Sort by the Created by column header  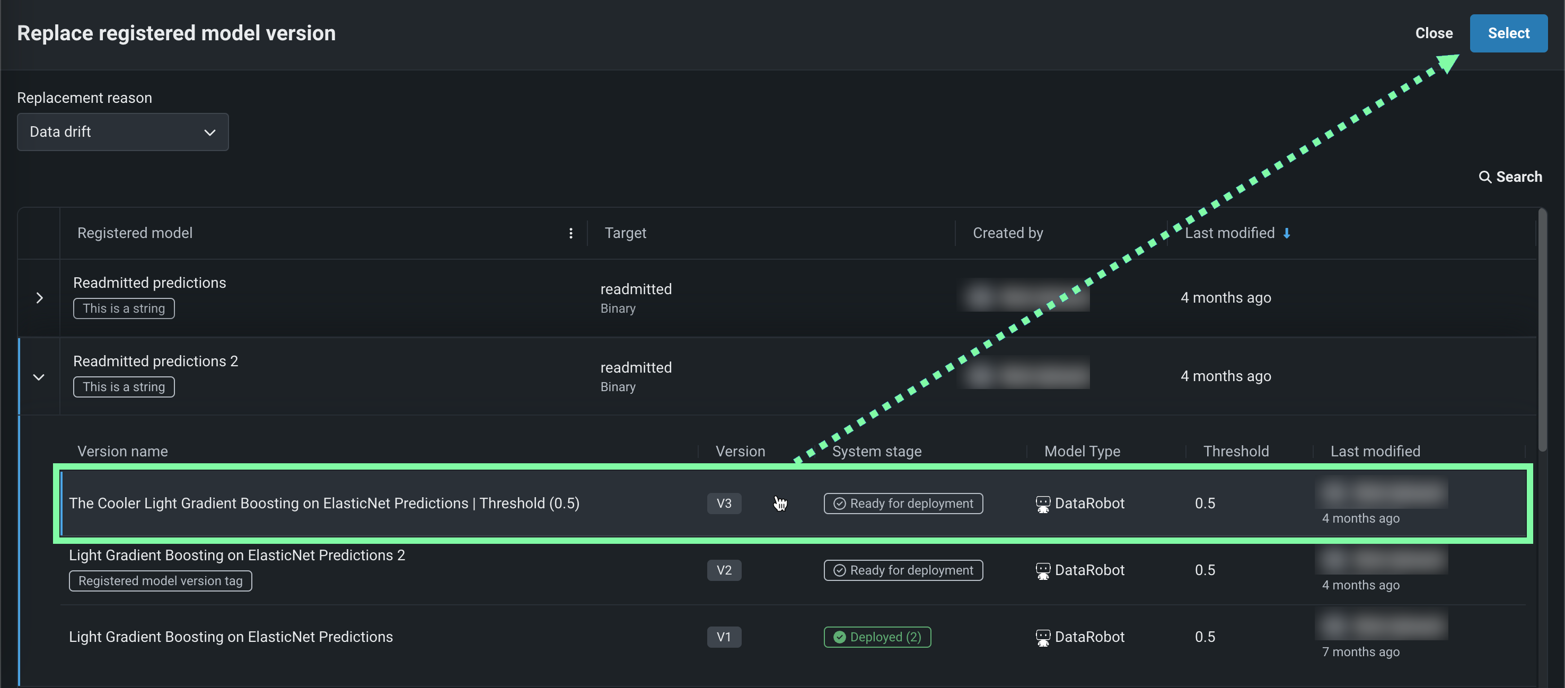[1007, 233]
